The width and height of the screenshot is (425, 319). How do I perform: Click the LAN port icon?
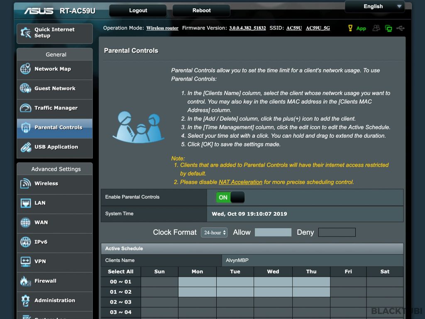click(26, 203)
